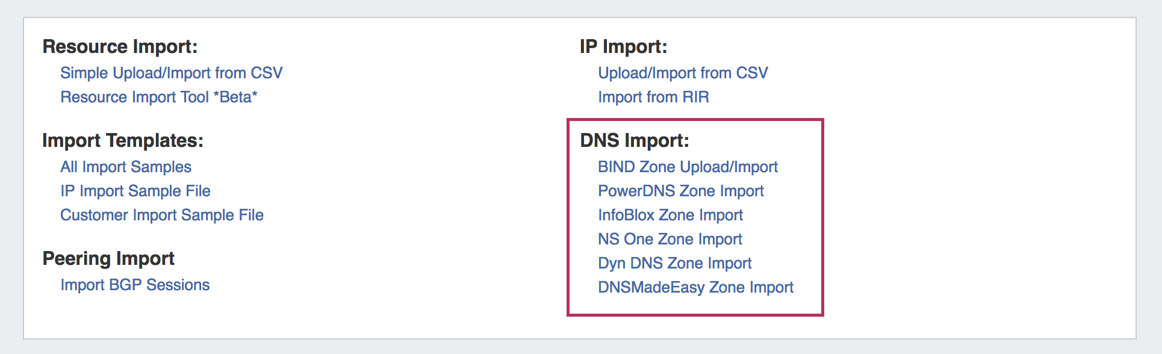Click the DNS Import section heading
Image resolution: width=1162 pixels, height=354 pixels.
pos(634,140)
